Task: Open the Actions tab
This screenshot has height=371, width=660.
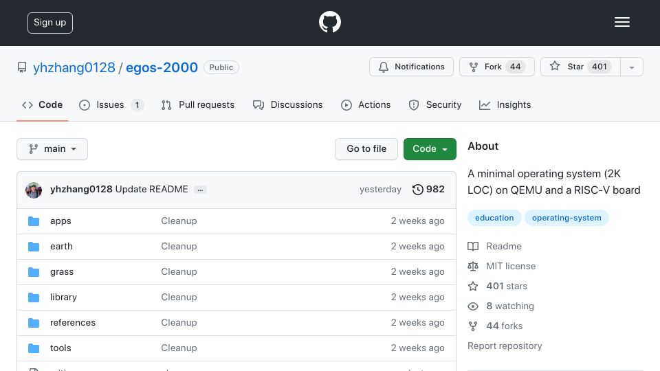Action: [x=366, y=104]
